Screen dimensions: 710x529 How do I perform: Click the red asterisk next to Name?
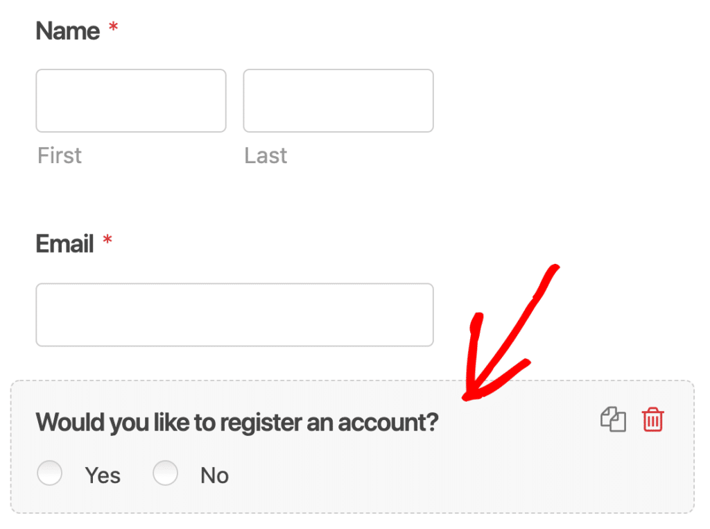tap(113, 28)
